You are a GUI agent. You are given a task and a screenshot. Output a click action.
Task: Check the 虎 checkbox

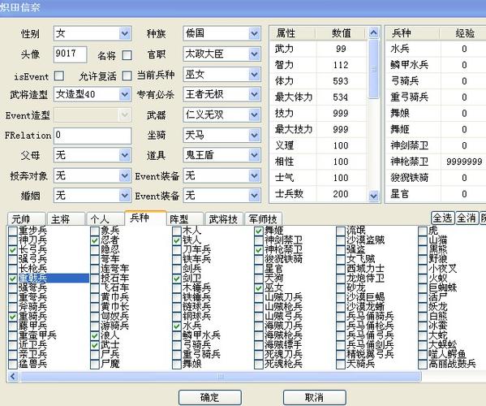423,231
